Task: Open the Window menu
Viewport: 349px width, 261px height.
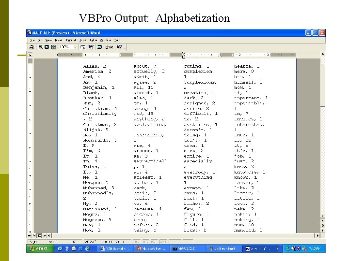Action: 106,40
